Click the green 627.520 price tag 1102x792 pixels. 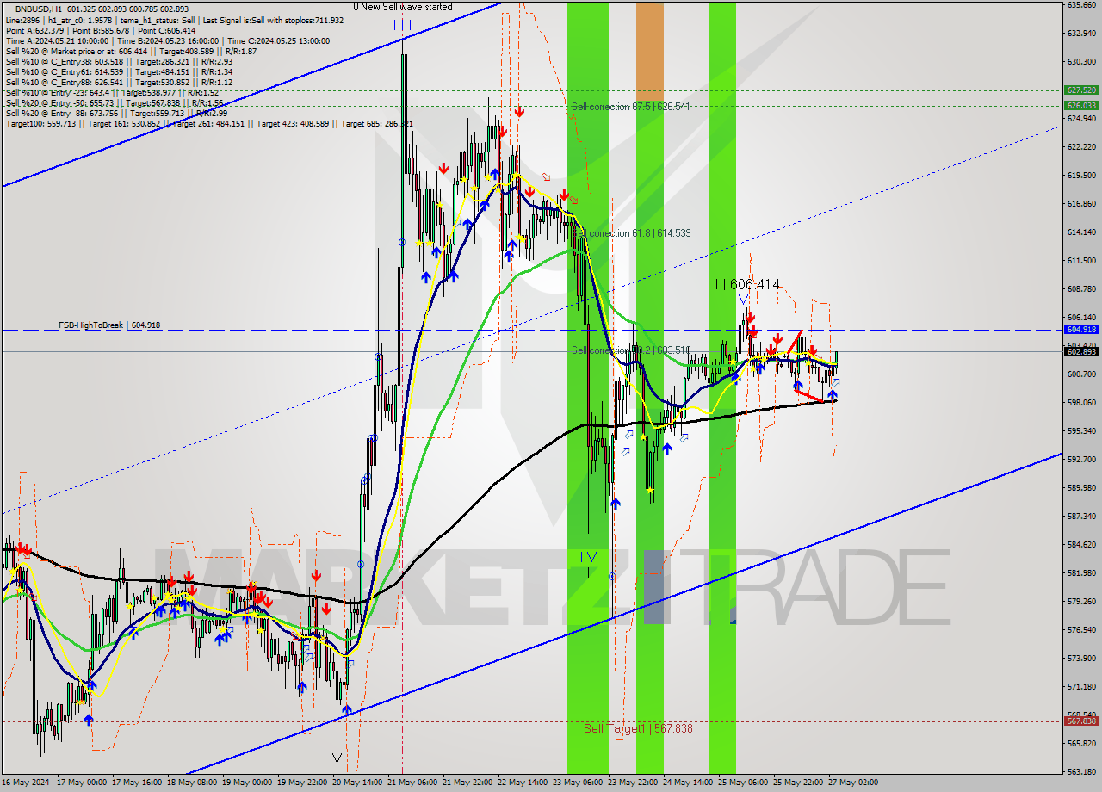[x=1081, y=90]
